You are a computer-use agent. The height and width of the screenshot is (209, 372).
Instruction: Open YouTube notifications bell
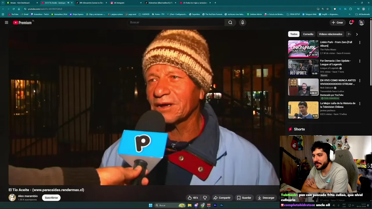pos(351,22)
